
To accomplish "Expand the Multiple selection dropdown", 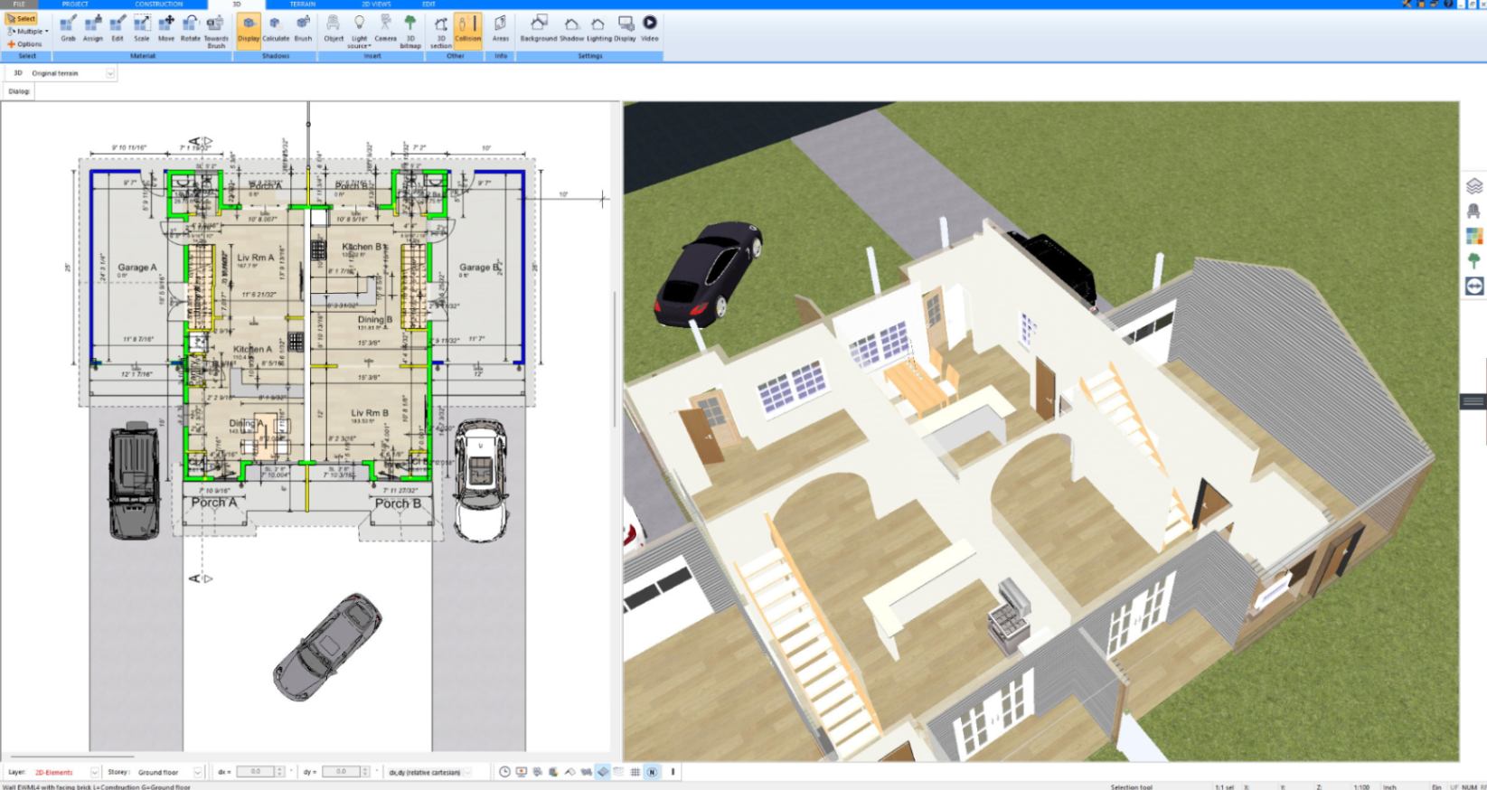I will (28, 31).
